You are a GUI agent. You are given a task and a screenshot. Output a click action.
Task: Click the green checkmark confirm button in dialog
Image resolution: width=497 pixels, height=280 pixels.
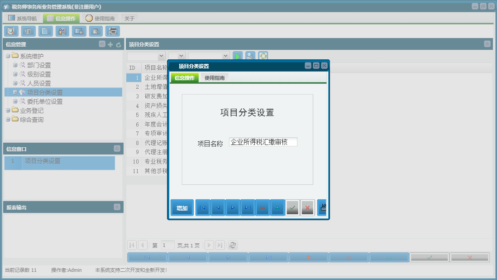[292, 208]
